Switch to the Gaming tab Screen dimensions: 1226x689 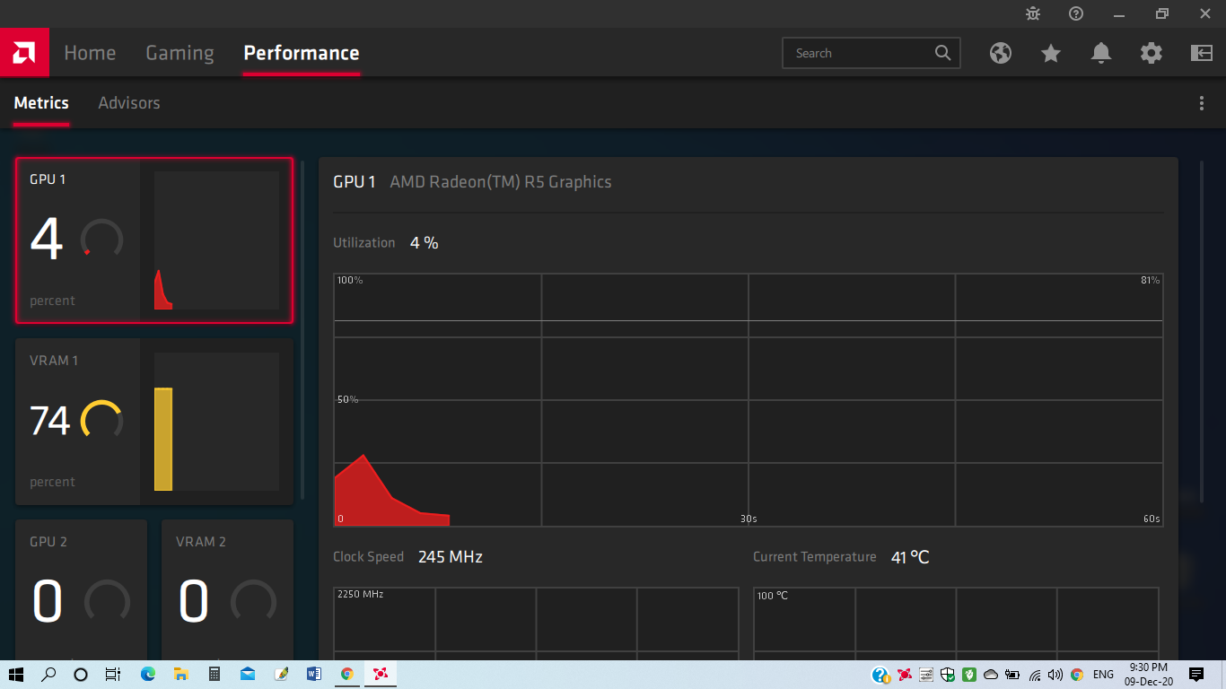180,53
